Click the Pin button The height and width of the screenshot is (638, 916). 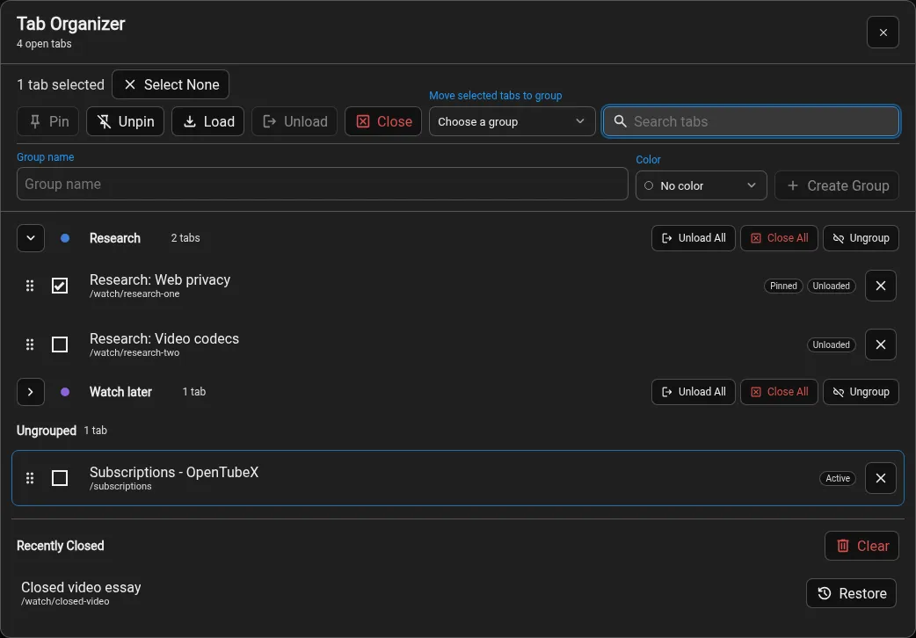pyautogui.click(x=47, y=121)
